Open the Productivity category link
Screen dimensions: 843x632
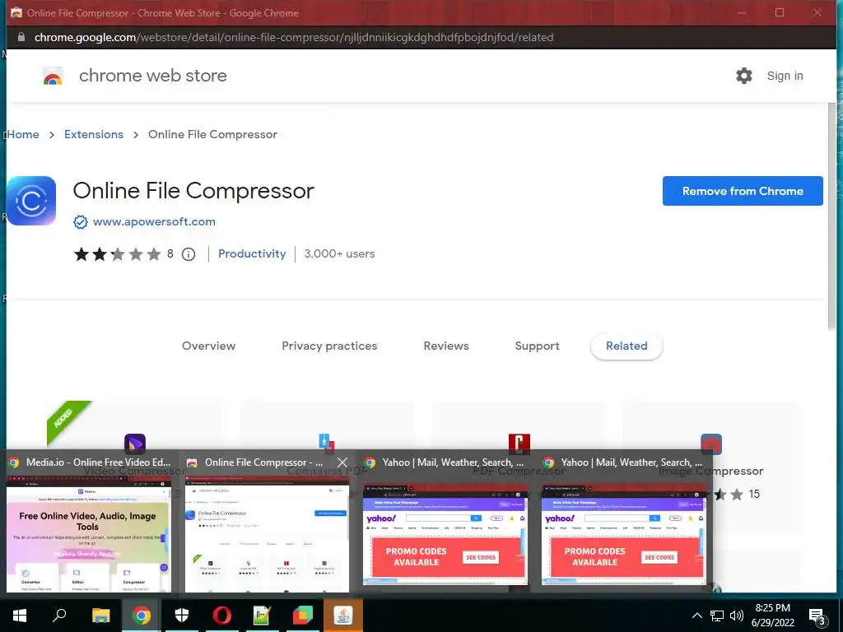pyautogui.click(x=252, y=253)
